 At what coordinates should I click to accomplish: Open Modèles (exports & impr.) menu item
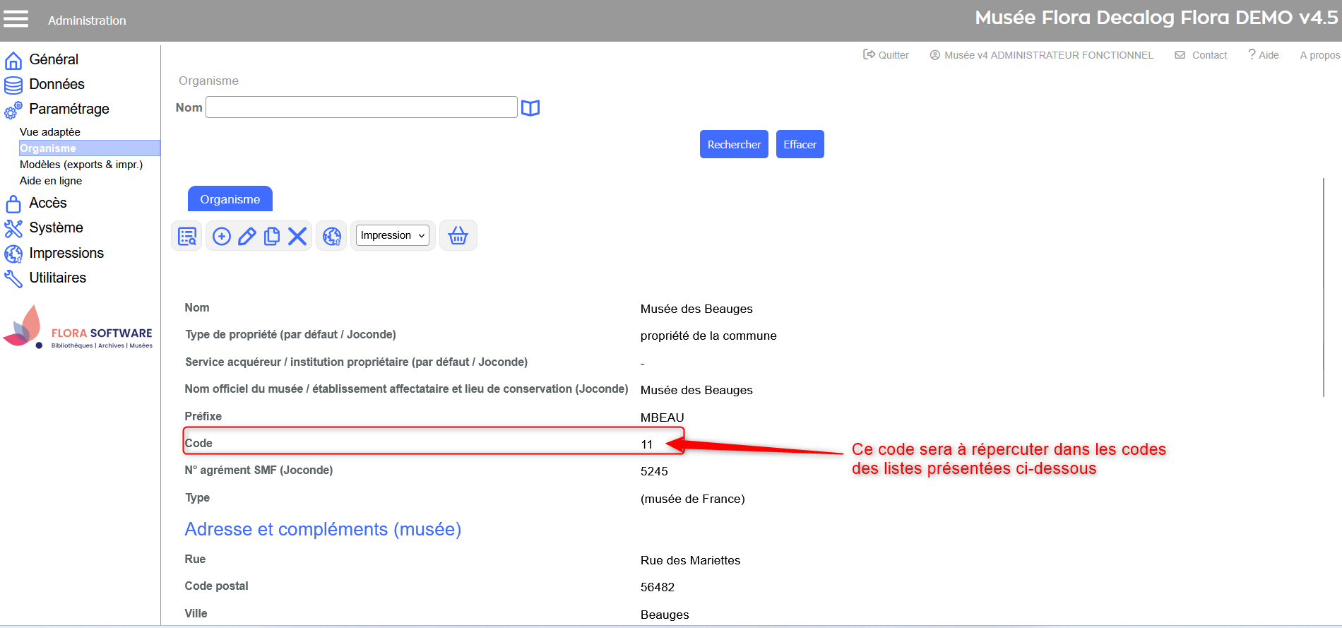[81, 165]
